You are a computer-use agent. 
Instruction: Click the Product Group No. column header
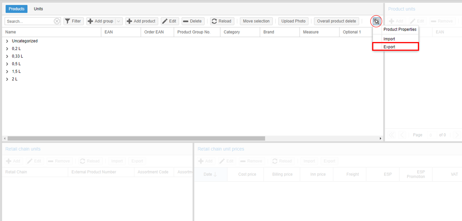[x=197, y=32]
